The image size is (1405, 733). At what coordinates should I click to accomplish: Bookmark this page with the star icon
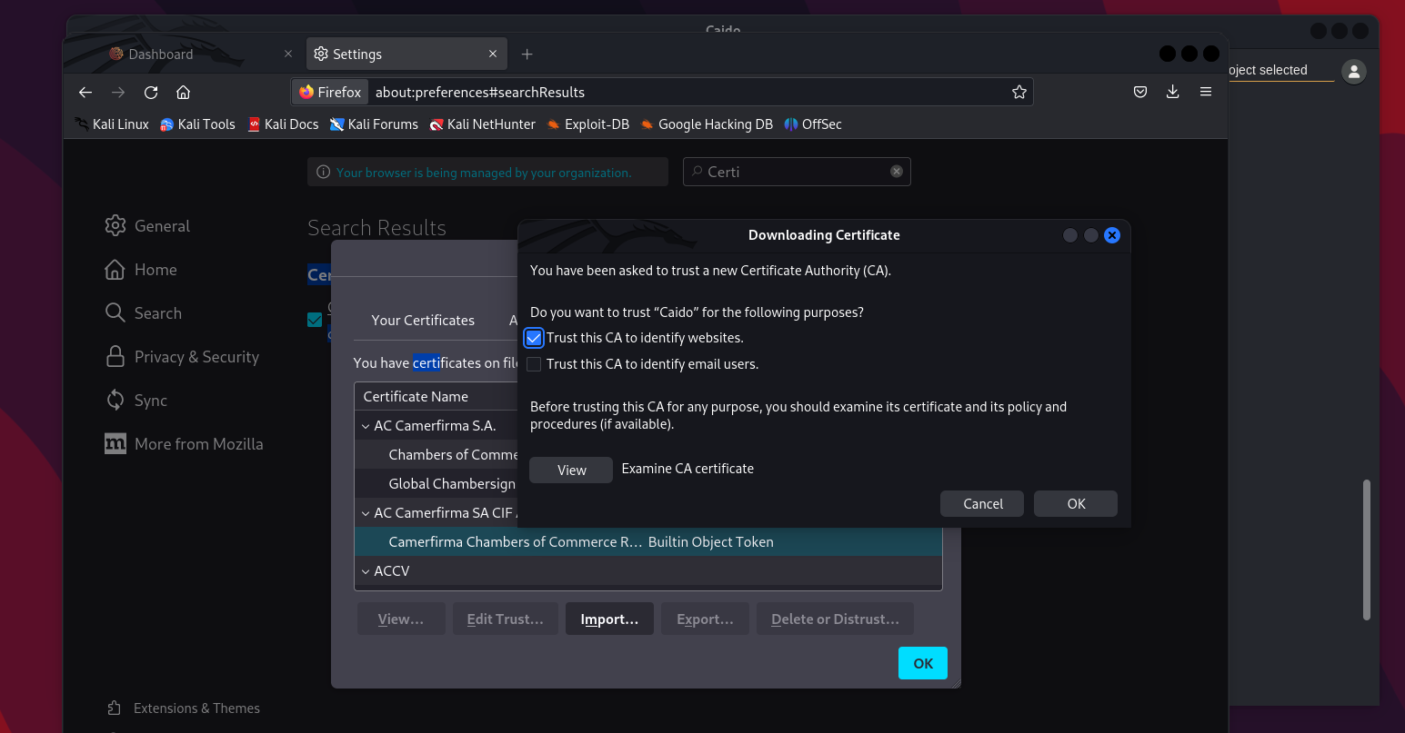1019,92
